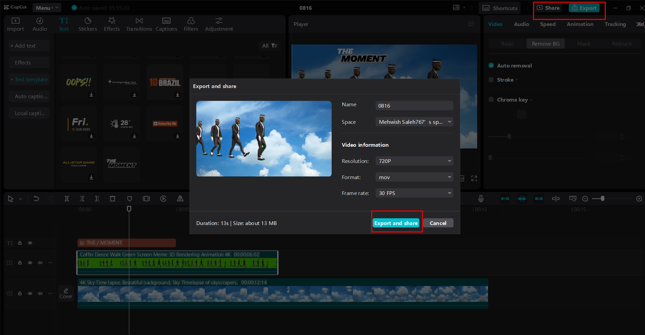Expand the select tool dropdown arrow
645x335 pixels.
(x=20, y=199)
